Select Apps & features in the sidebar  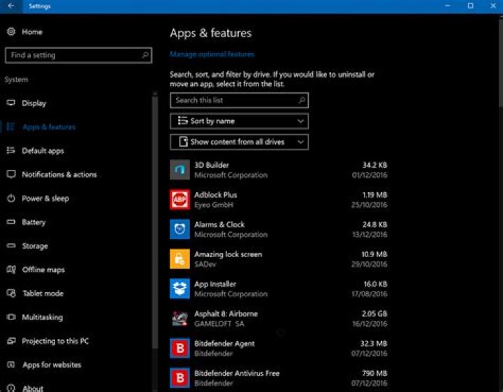pyautogui.click(x=49, y=127)
